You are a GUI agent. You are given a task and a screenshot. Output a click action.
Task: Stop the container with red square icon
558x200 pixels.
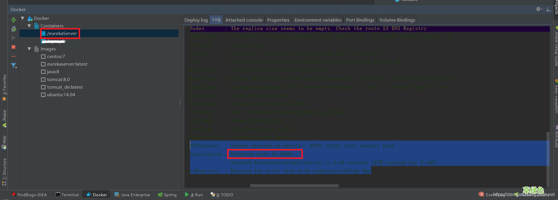(13, 47)
